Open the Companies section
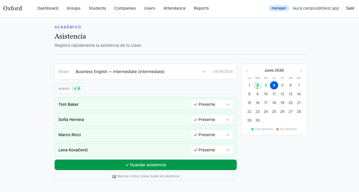The height and width of the screenshot is (192, 359). coord(125,8)
